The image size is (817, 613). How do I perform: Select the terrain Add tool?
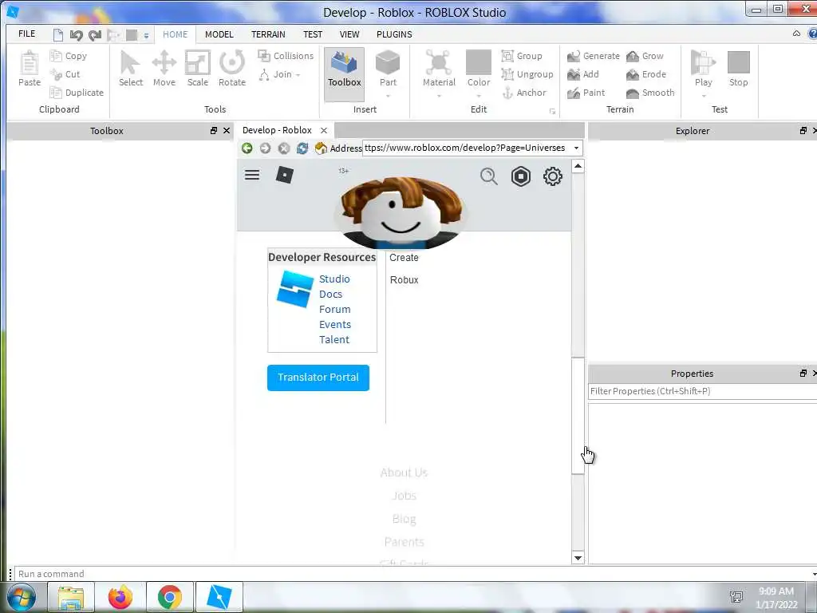[583, 74]
